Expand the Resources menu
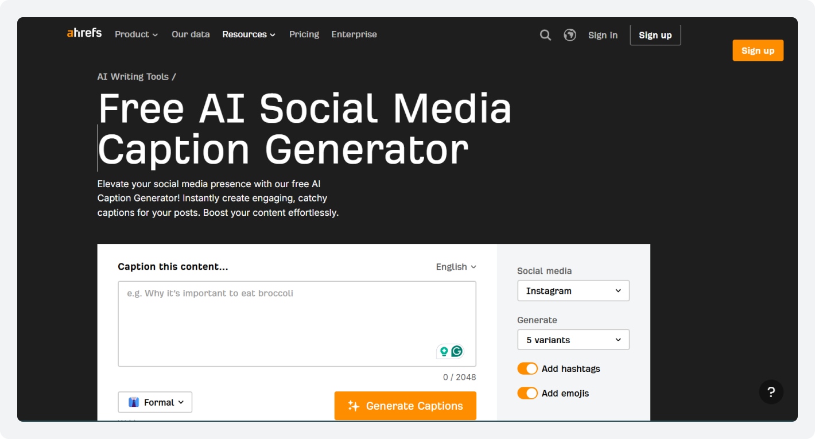 pos(249,34)
